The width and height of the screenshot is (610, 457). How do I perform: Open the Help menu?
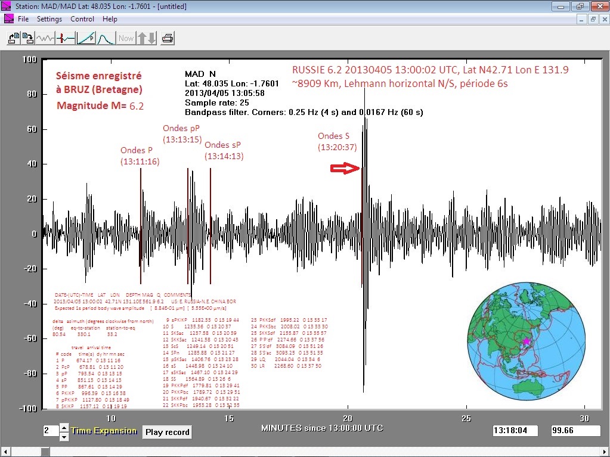[x=110, y=19]
